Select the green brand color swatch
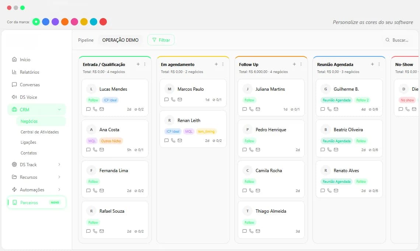Viewport: 420px width, 251px height. point(36,22)
